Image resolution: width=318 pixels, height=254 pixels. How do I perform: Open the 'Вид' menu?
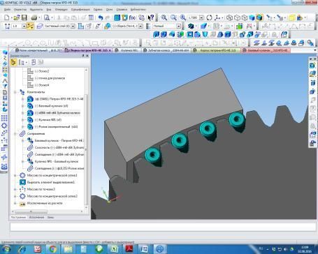pos(49,10)
